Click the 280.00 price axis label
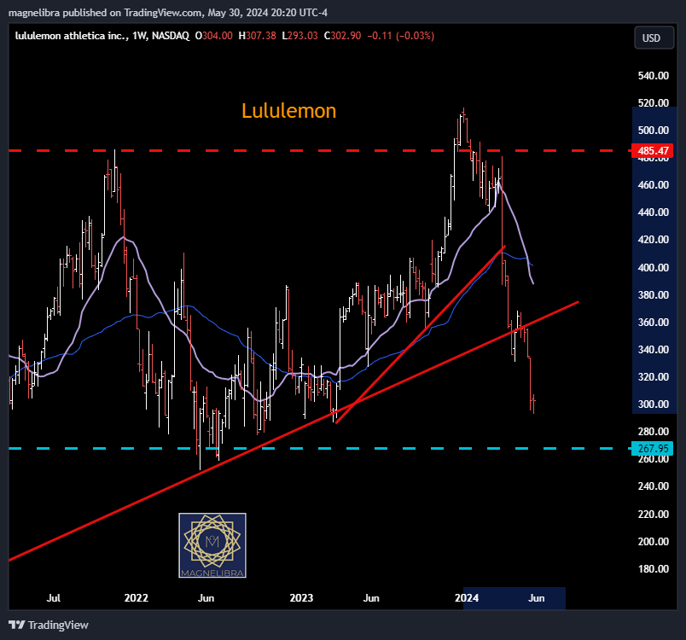This screenshot has width=686, height=640. (654, 432)
